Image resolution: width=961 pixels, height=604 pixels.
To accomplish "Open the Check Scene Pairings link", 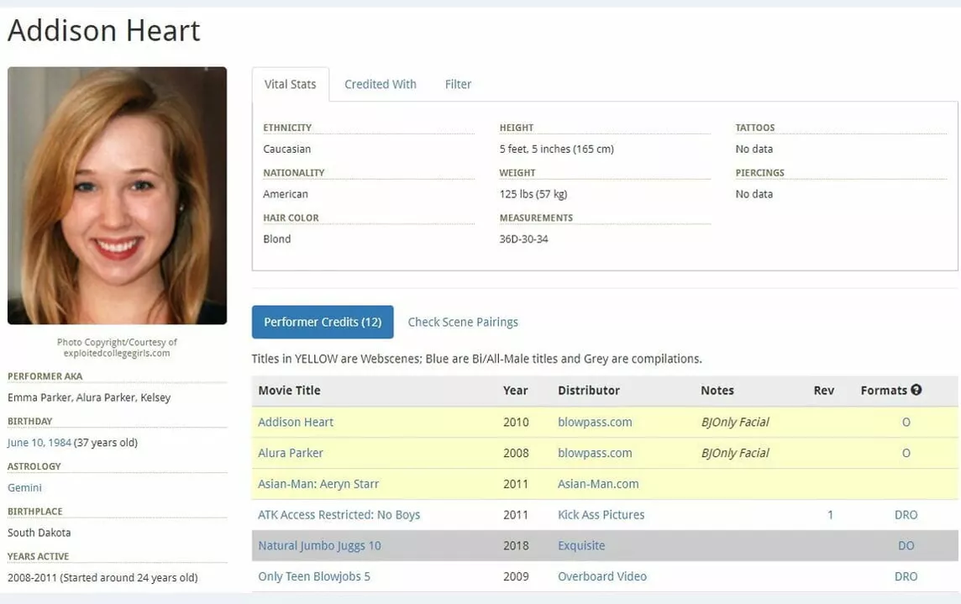I will tap(463, 322).
